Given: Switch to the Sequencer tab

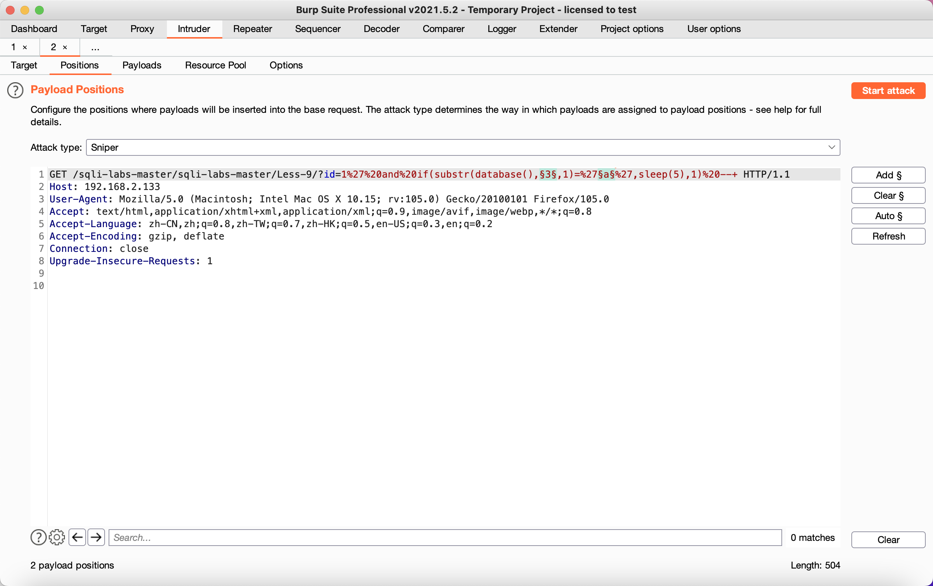Looking at the screenshot, I should (318, 29).
